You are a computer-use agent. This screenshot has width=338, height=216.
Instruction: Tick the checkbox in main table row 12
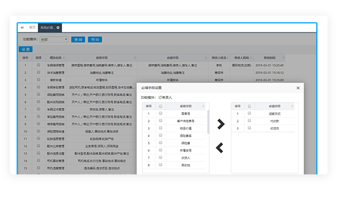pos(38,146)
